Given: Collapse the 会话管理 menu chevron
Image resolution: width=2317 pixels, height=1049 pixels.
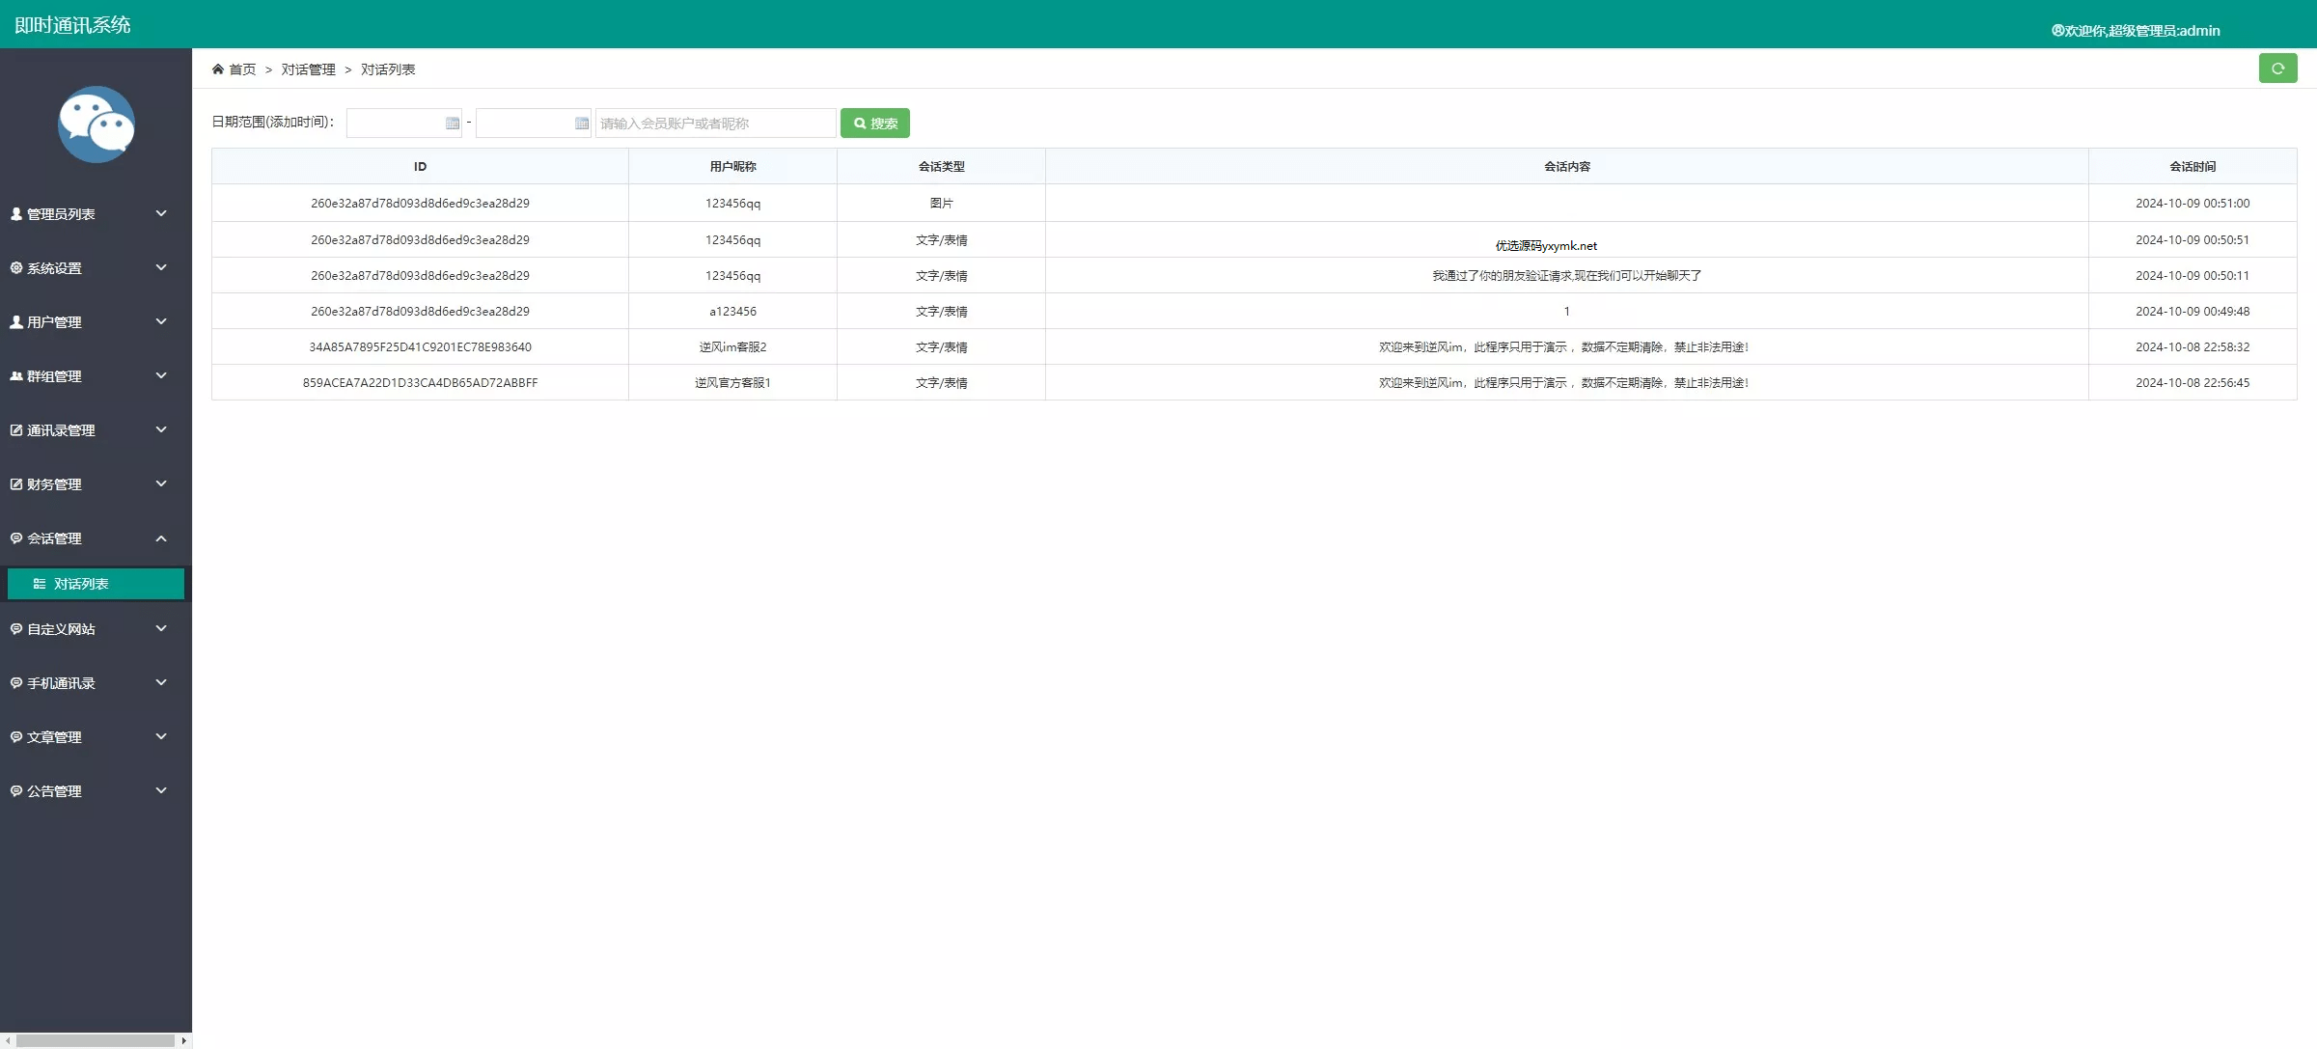Looking at the screenshot, I should tap(161, 538).
